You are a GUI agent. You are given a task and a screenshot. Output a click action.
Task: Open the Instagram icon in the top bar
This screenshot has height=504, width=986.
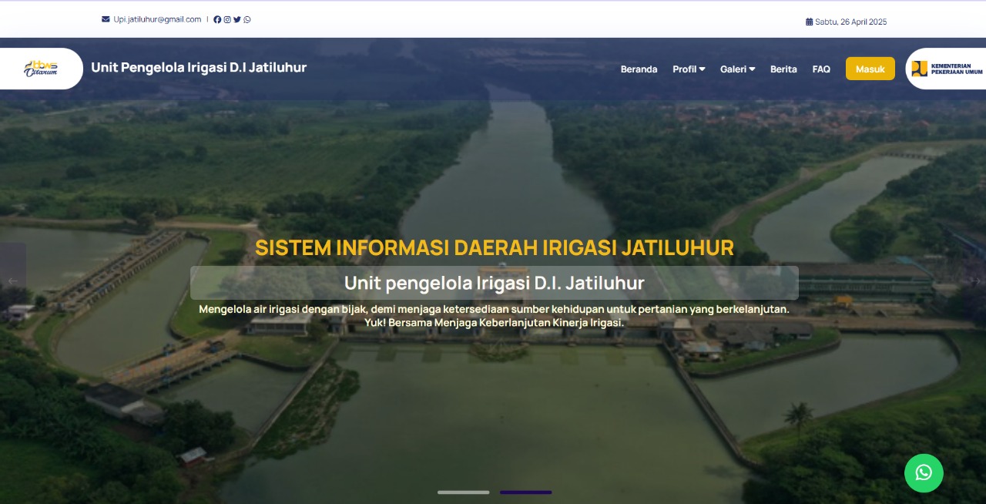[x=227, y=19]
